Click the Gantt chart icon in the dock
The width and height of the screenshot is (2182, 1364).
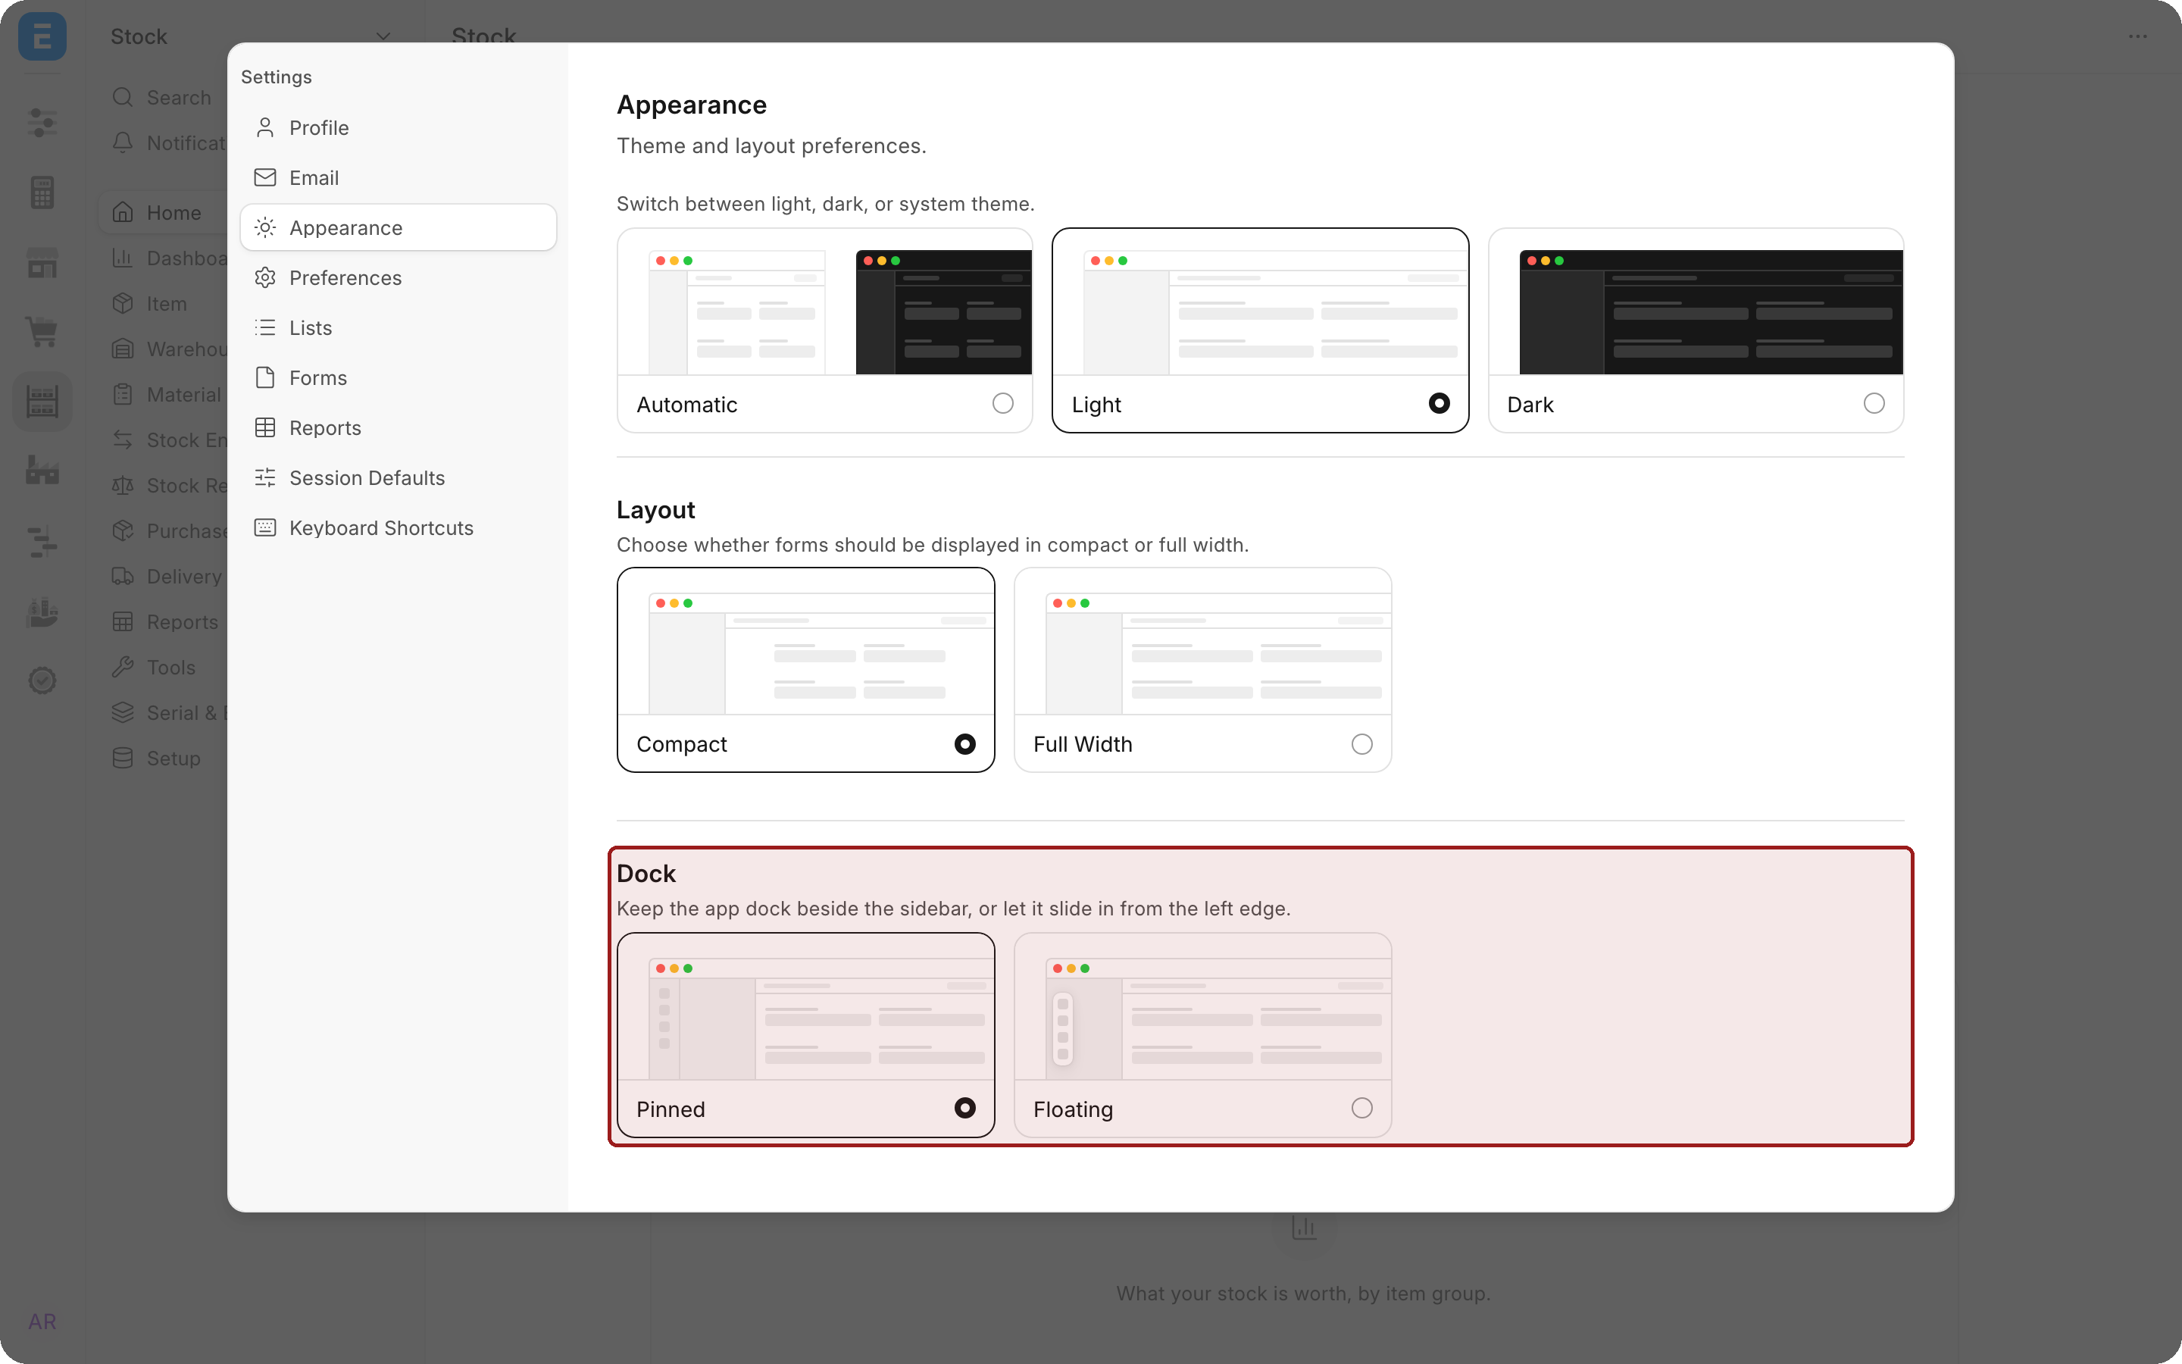(x=42, y=541)
